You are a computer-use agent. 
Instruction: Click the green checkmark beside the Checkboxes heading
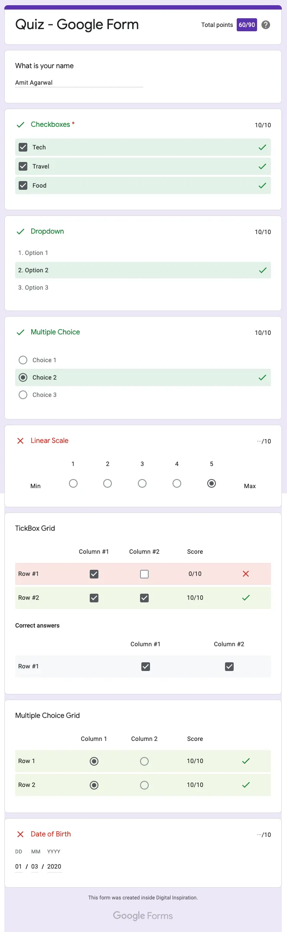point(20,125)
